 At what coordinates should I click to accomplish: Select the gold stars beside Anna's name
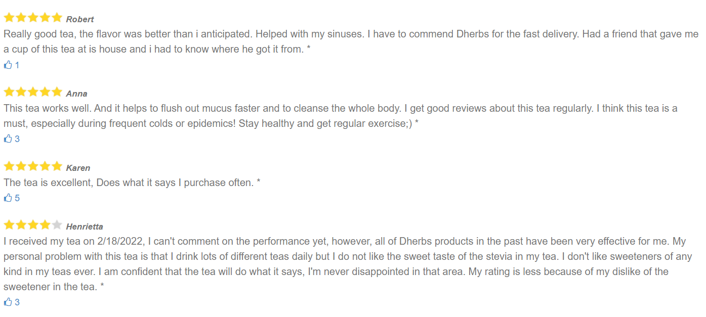click(x=33, y=93)
